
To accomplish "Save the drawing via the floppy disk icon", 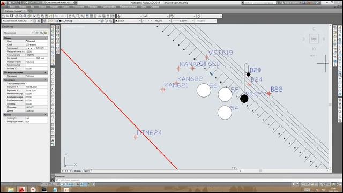I will point(12,16).
